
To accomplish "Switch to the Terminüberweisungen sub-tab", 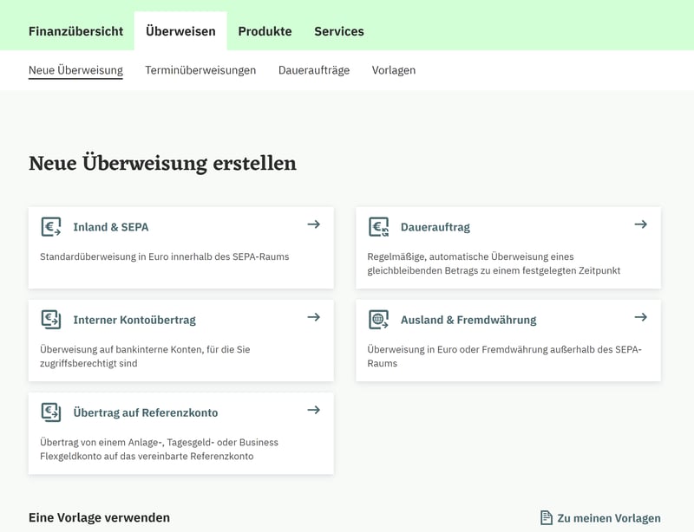I will tap(200, 70).
